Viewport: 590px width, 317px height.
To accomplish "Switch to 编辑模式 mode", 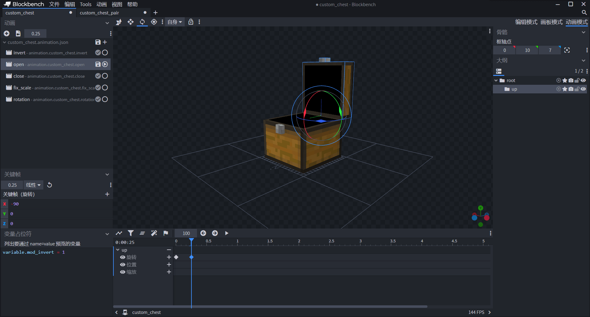I will 526,22.
